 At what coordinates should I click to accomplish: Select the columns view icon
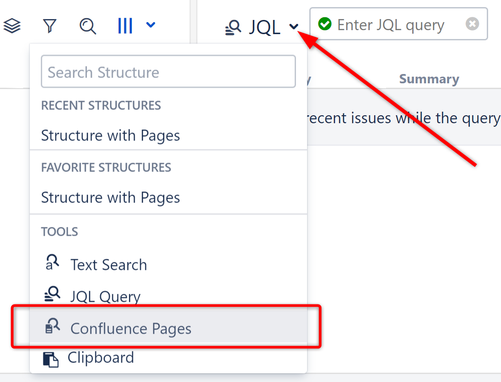point(125,25)
